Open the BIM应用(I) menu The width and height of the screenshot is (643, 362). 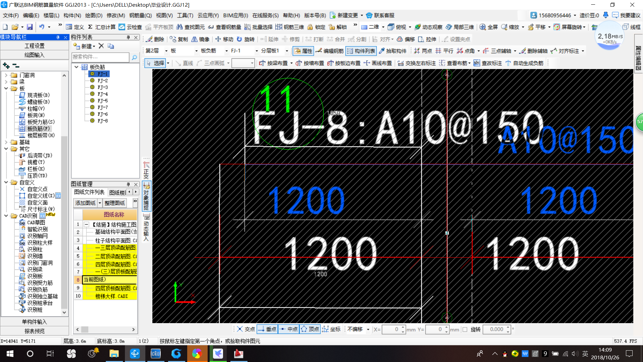235,15
